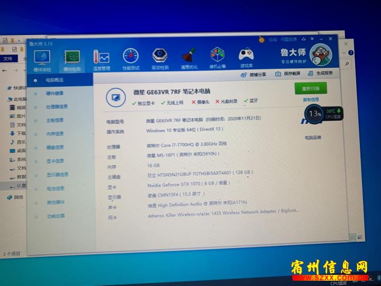The height and width of the screenshot is (286, 381).
Task: Click Nvidia GeForce GTX 1070 text
Action: [x=188, y=184]
